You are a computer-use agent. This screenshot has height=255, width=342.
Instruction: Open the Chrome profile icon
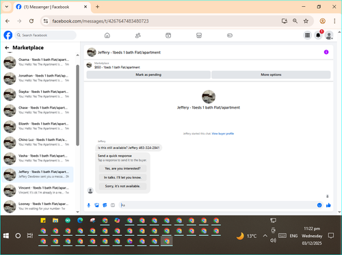322,21
